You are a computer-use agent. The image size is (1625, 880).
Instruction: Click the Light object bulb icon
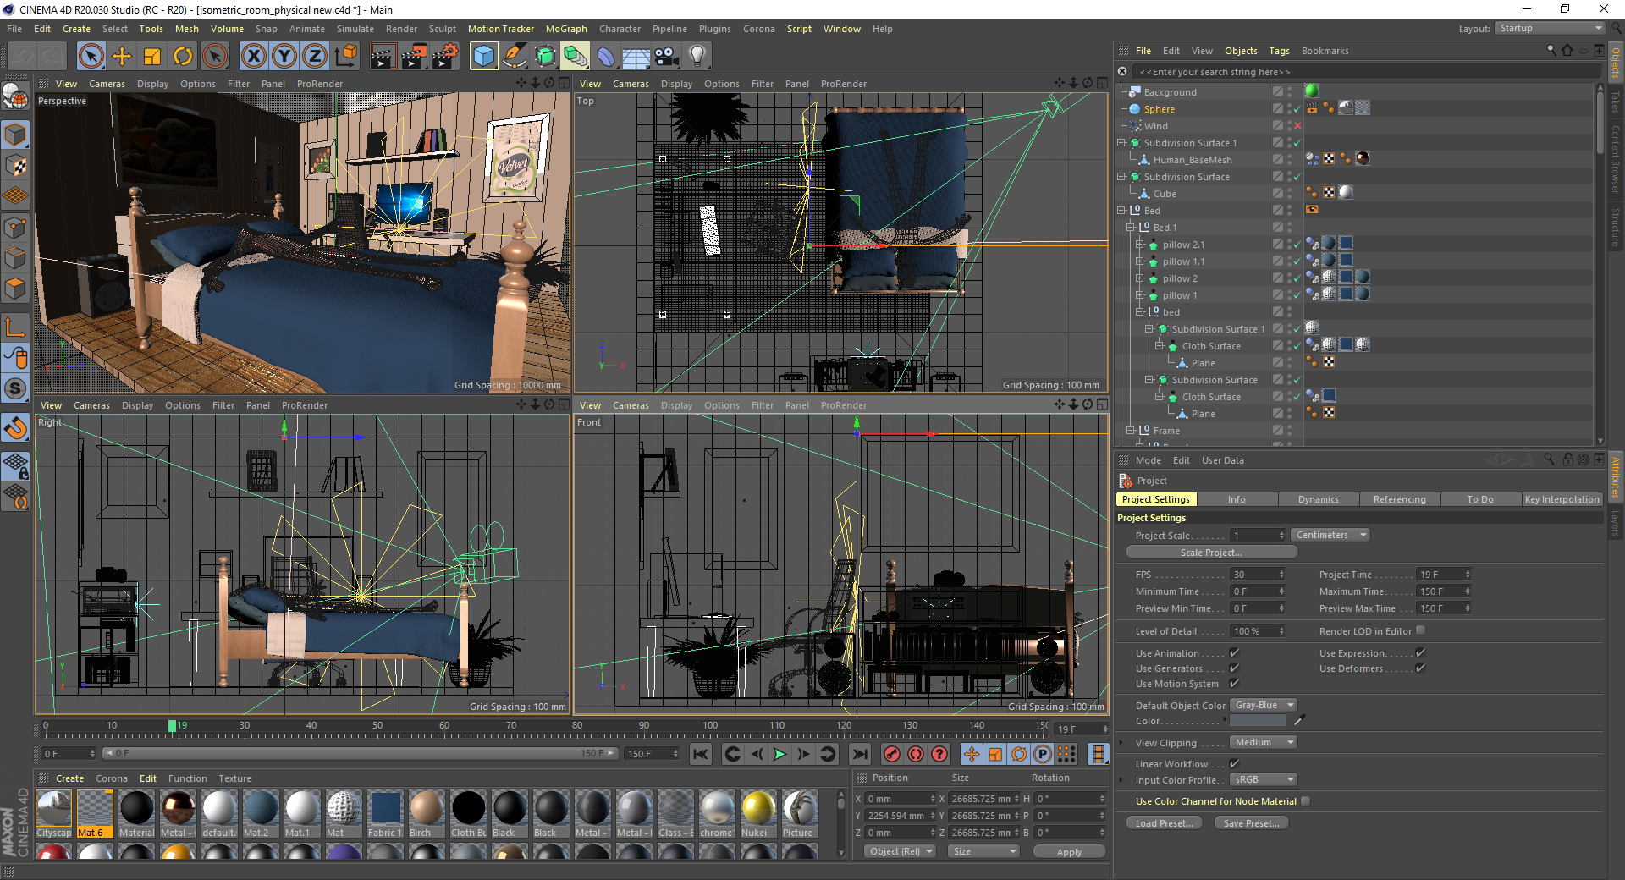coord(697,57)
